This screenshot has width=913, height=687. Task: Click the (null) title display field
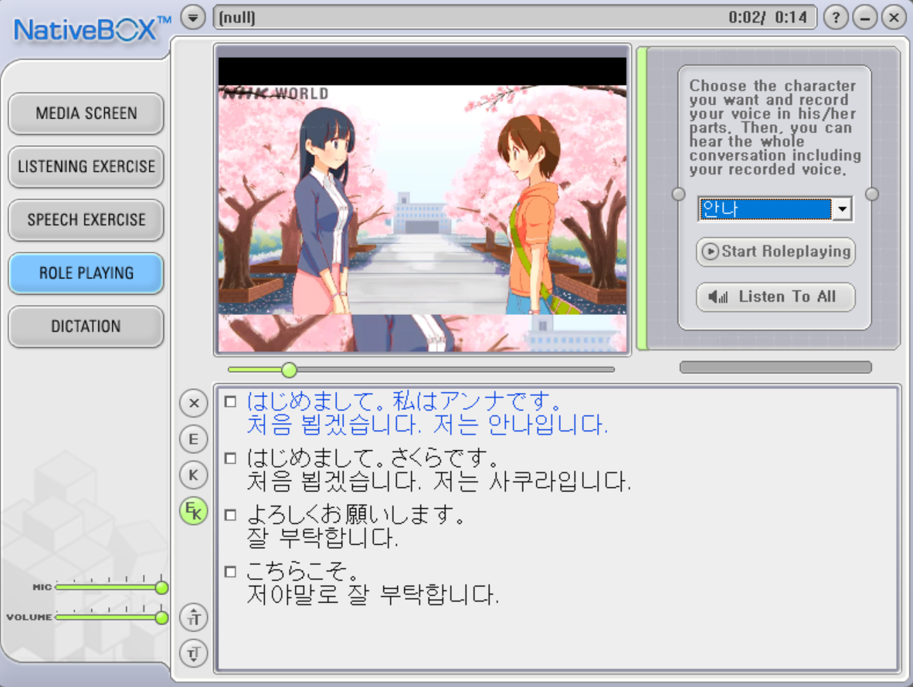[x=514, y=18]
